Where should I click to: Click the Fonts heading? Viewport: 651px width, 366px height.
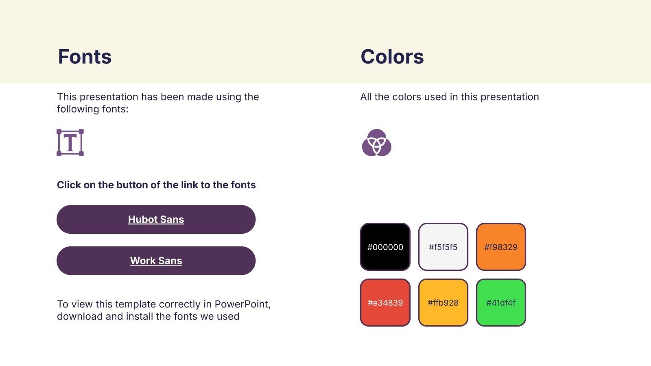click(x=85, y=57)
